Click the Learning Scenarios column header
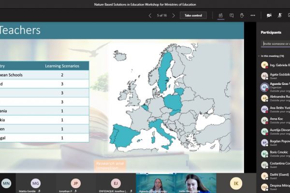 (62, 66)
